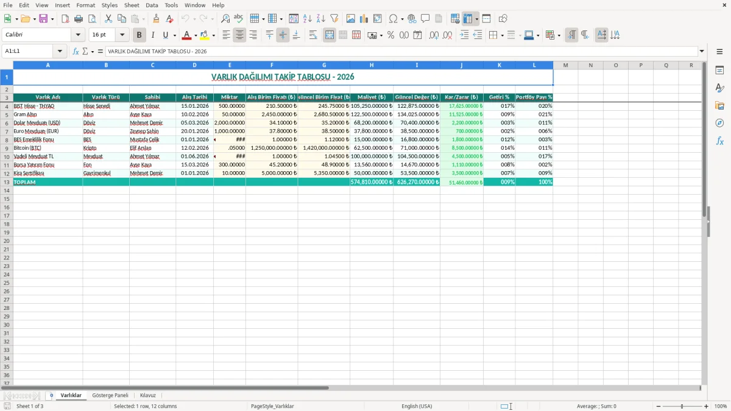This screenshot has width=731, height=411.
Task: Toggle Center Horizontally alignment
Action: tap(239, 35)
